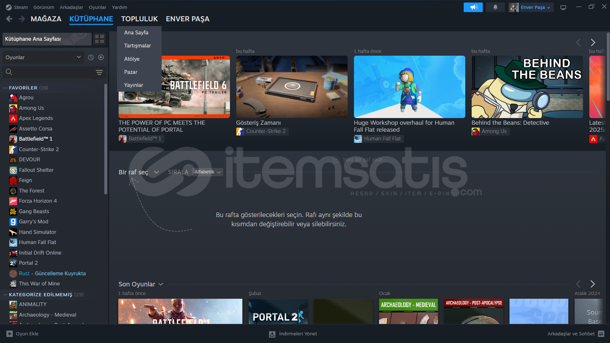The image size is (610, 343).
Task: Show next news items with right chevron
Action: click(x=593, y=42)
